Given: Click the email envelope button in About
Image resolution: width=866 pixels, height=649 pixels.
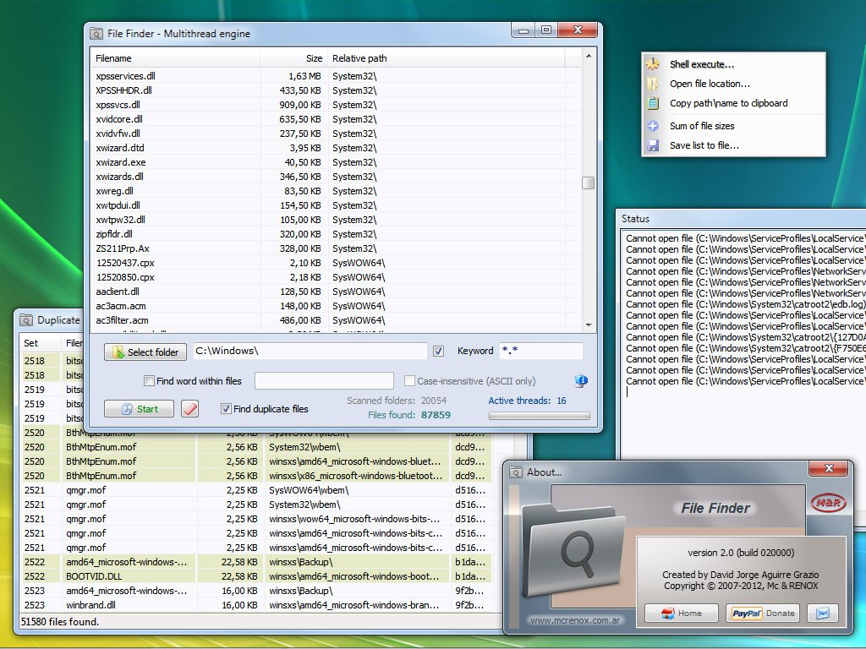Looking at the screenshot, I should 822,614.
